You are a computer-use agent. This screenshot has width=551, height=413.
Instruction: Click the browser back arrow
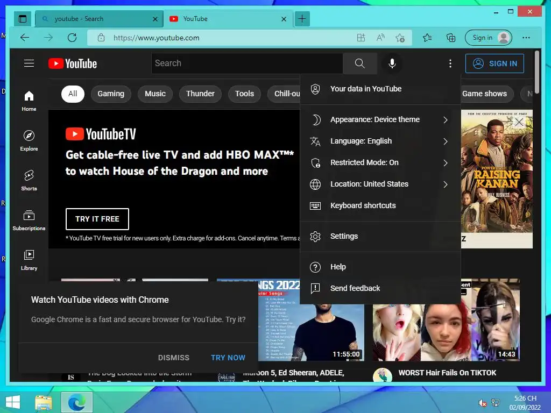tap(25, 38)
